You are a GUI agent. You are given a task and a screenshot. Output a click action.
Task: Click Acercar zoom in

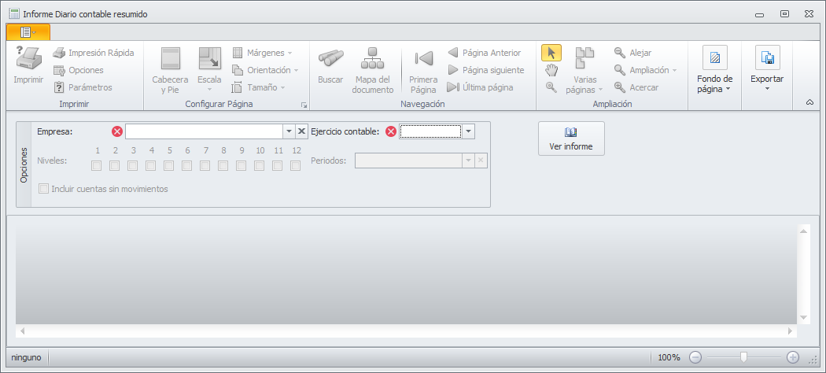[x=636, y=87]
